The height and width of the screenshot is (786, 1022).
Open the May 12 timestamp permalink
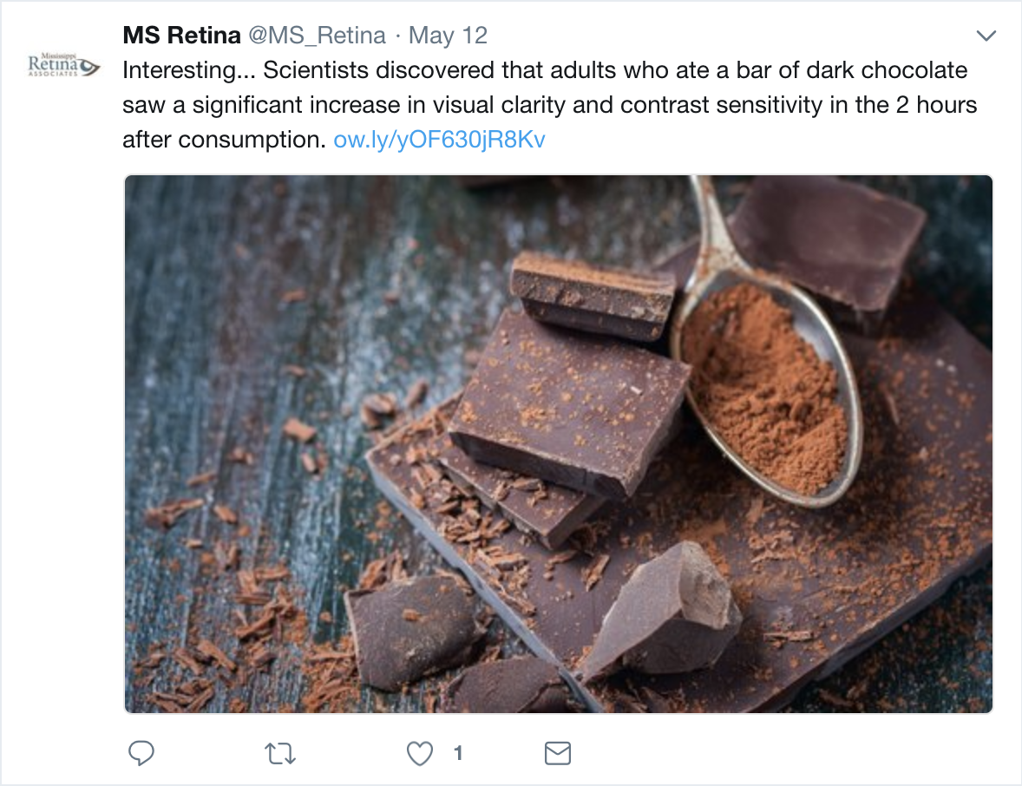(448, 36)
